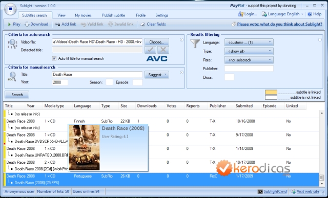Click scrollbar down arrow in results list
328x198 pixels.
click(322, 184)
